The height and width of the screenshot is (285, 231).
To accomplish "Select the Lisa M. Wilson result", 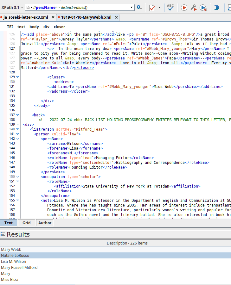I will pyautogui.click(x=115, y=261).
